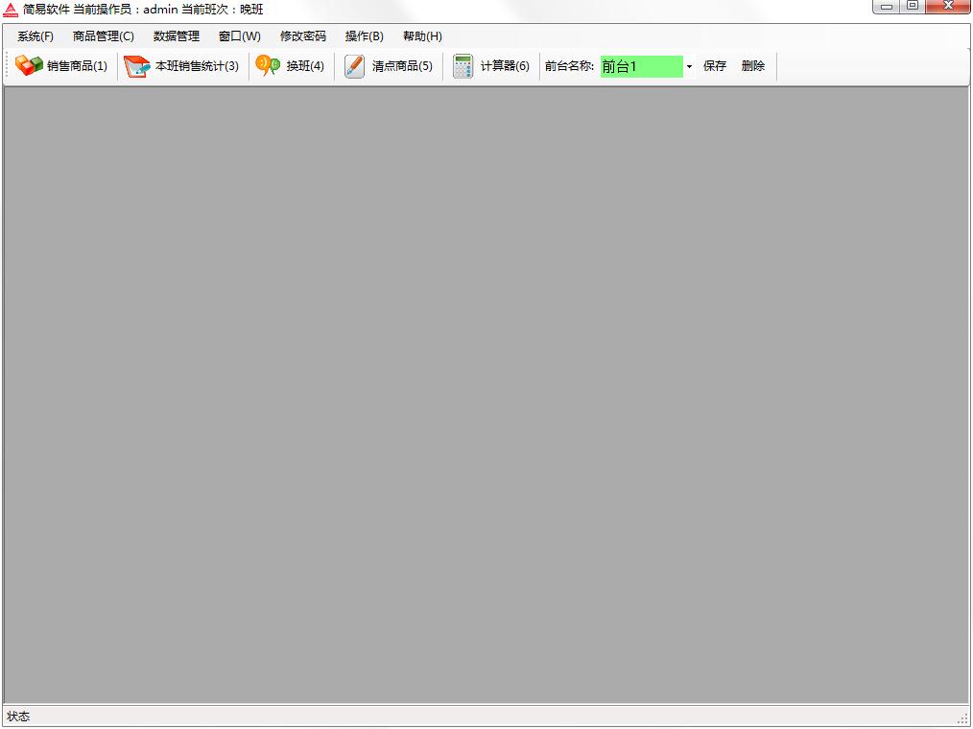Click the app logo in title bar
The image size is (973, 729).
[x=11, y=10]
